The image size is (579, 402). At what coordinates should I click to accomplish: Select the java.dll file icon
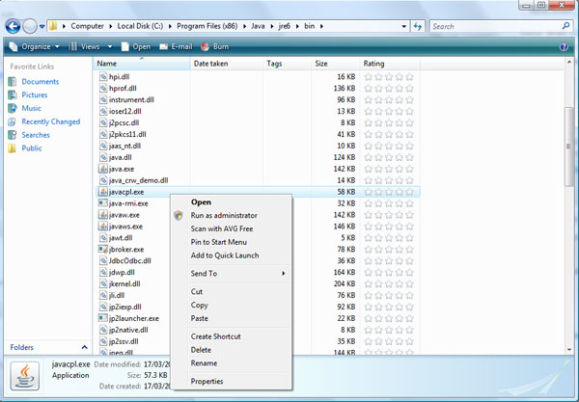[x=103, y=157]
